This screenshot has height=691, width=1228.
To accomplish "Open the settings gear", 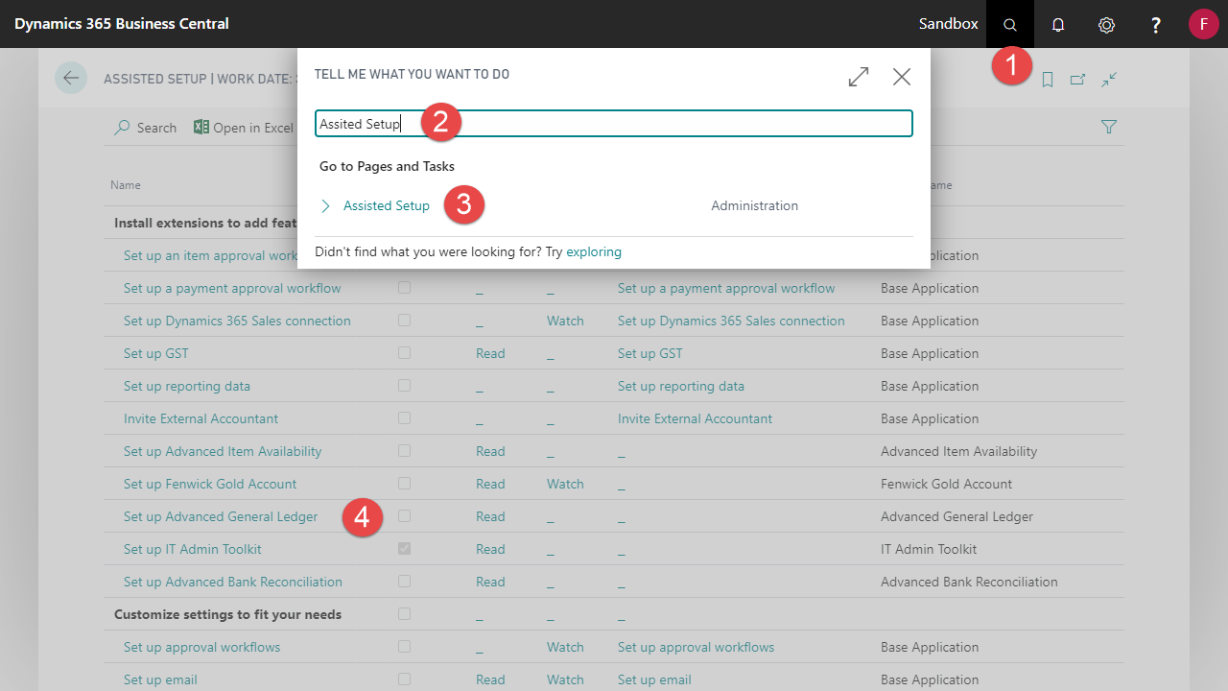I will click(x=1106, y=24).
